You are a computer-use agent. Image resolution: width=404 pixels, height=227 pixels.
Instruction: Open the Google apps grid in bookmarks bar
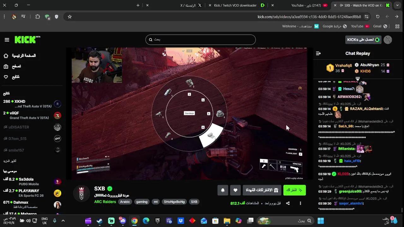click(x=397, y=26)
